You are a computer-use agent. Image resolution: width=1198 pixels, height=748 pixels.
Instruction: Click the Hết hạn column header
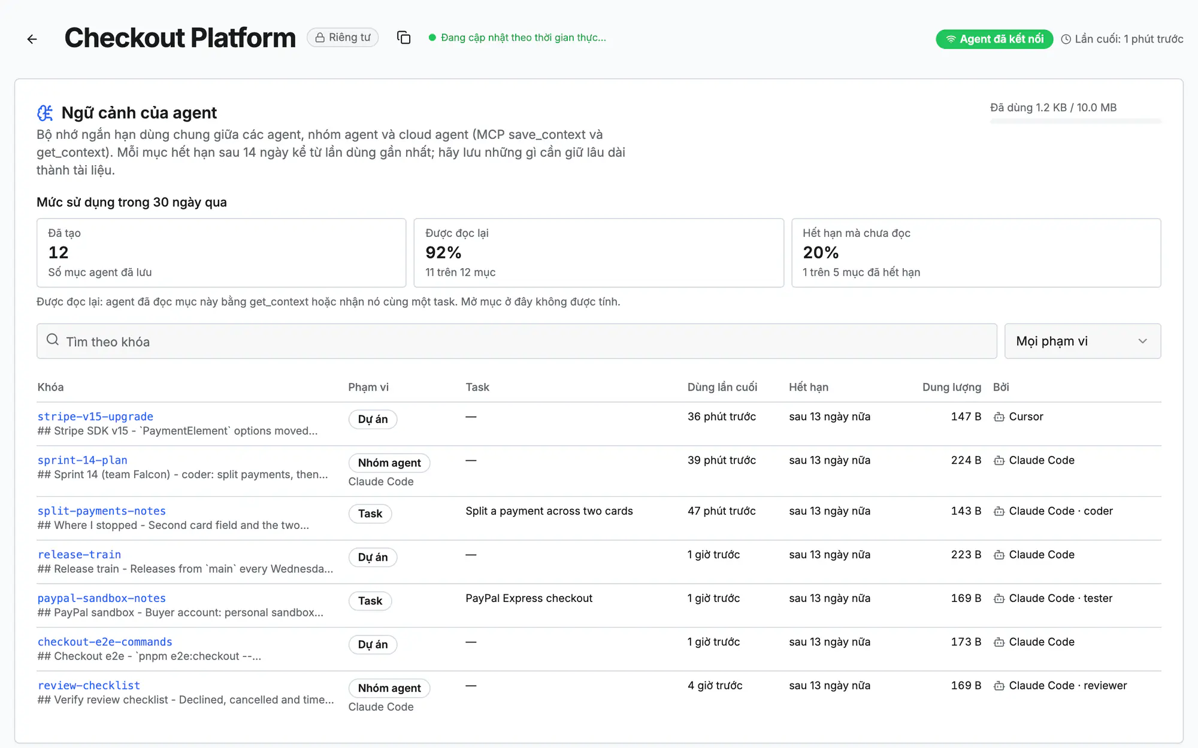[x=809, y=387]
